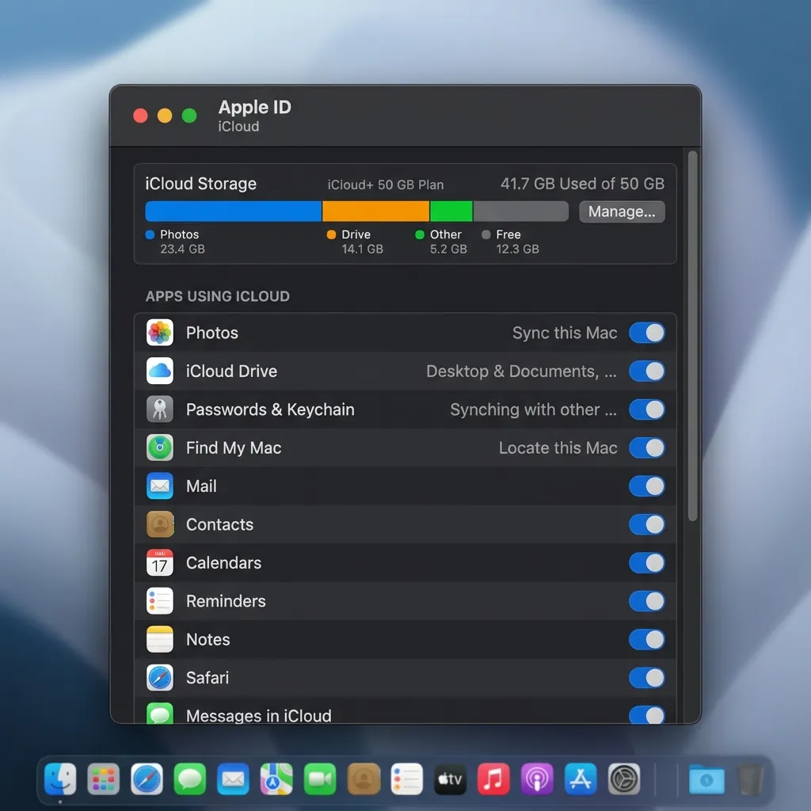Screen dimensions: 811x811
Task: Open Contacts from the Dock
Action: [x=364, y=779]
